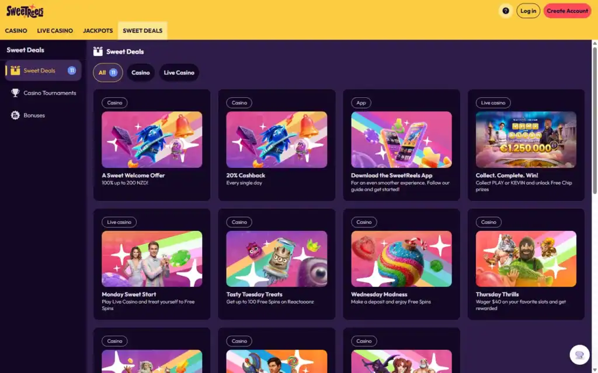Image resolution: width=598 pixels, height=373 pixels.
Task: Click the Log in button
Action: [x=528, y=11]
